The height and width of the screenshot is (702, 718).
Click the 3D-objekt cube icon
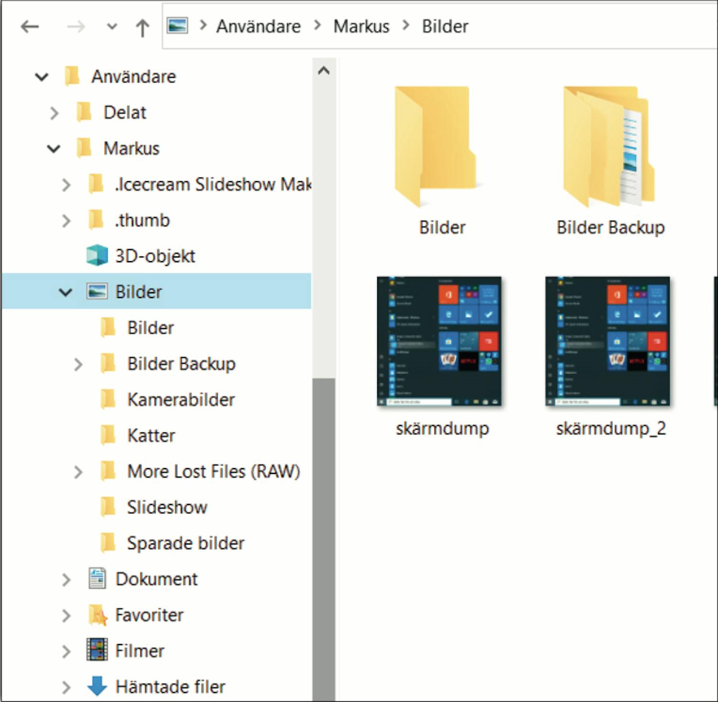97,255
